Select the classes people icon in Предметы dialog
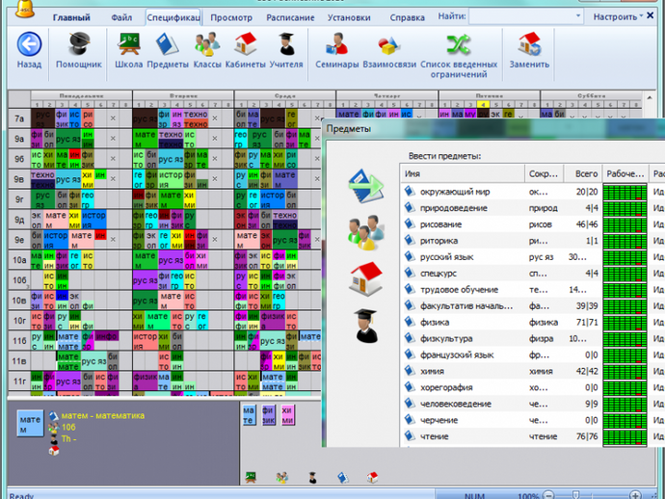 pos(366,232)
